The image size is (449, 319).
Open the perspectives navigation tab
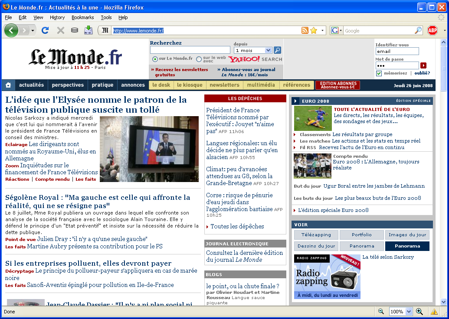68,85
